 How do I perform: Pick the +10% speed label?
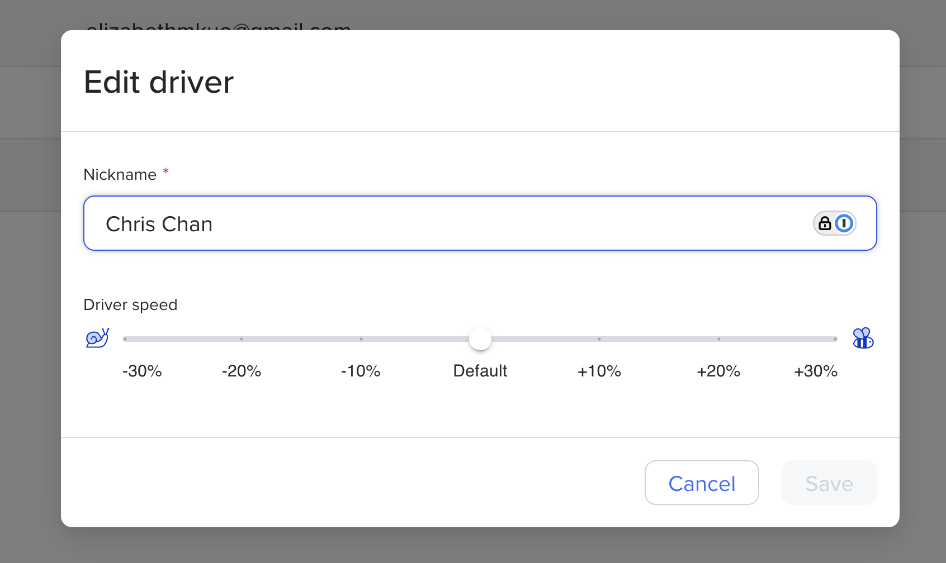click(599, 371)
